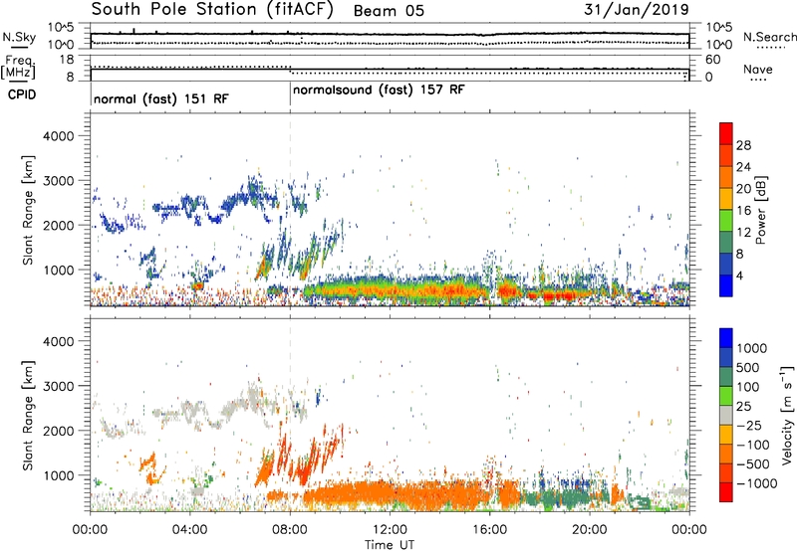Click the '12:00' time axis tick label
This screenshot has width=797, height=551.
390,530
